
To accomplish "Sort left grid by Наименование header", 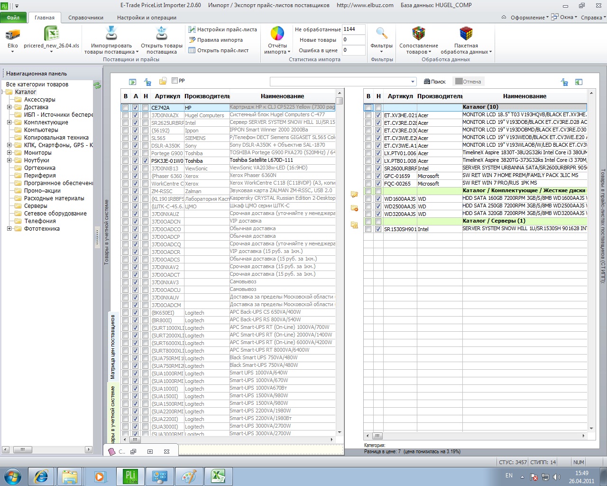I will click(282, 96).
